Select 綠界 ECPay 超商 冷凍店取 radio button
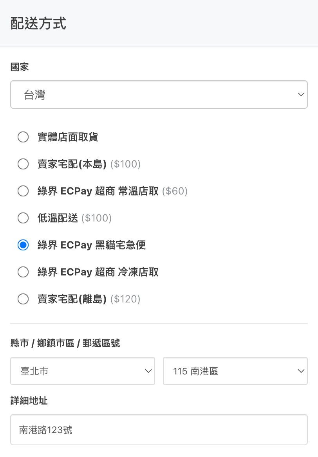The image size is (318, 457). pyautogui.click(x=23, y=272)
